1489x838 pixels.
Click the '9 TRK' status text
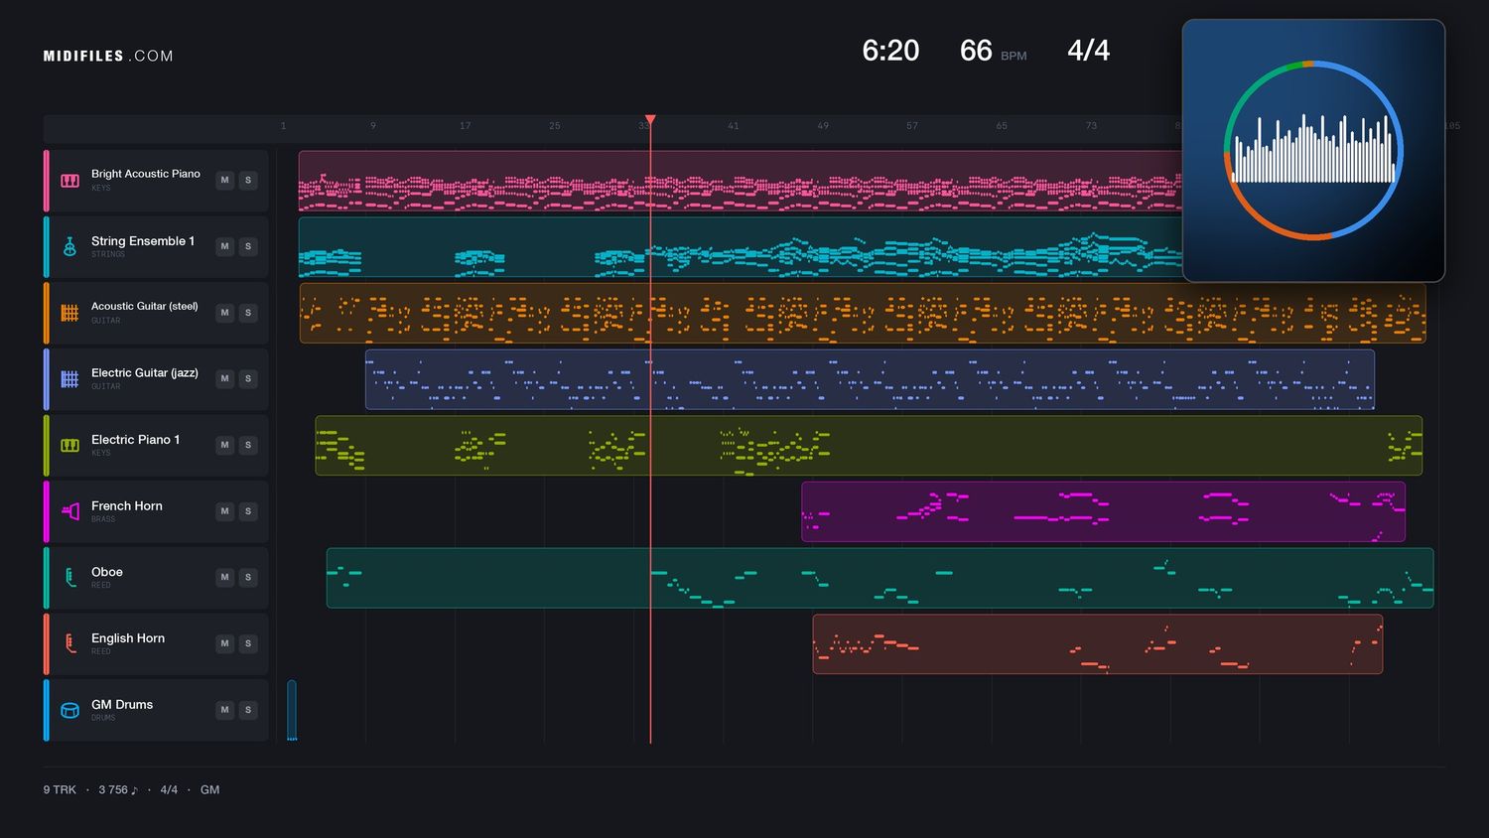point(60,790)
